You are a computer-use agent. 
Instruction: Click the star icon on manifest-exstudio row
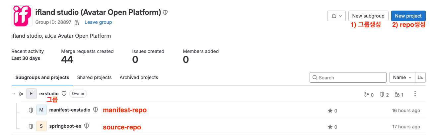(x=330, y=111)
